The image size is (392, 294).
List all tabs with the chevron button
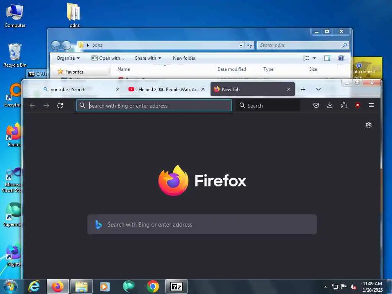coord(318,89)
